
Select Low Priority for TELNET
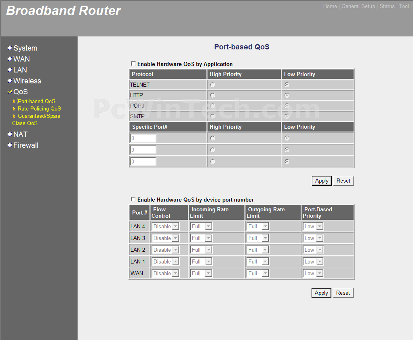[x=287, y=85]
